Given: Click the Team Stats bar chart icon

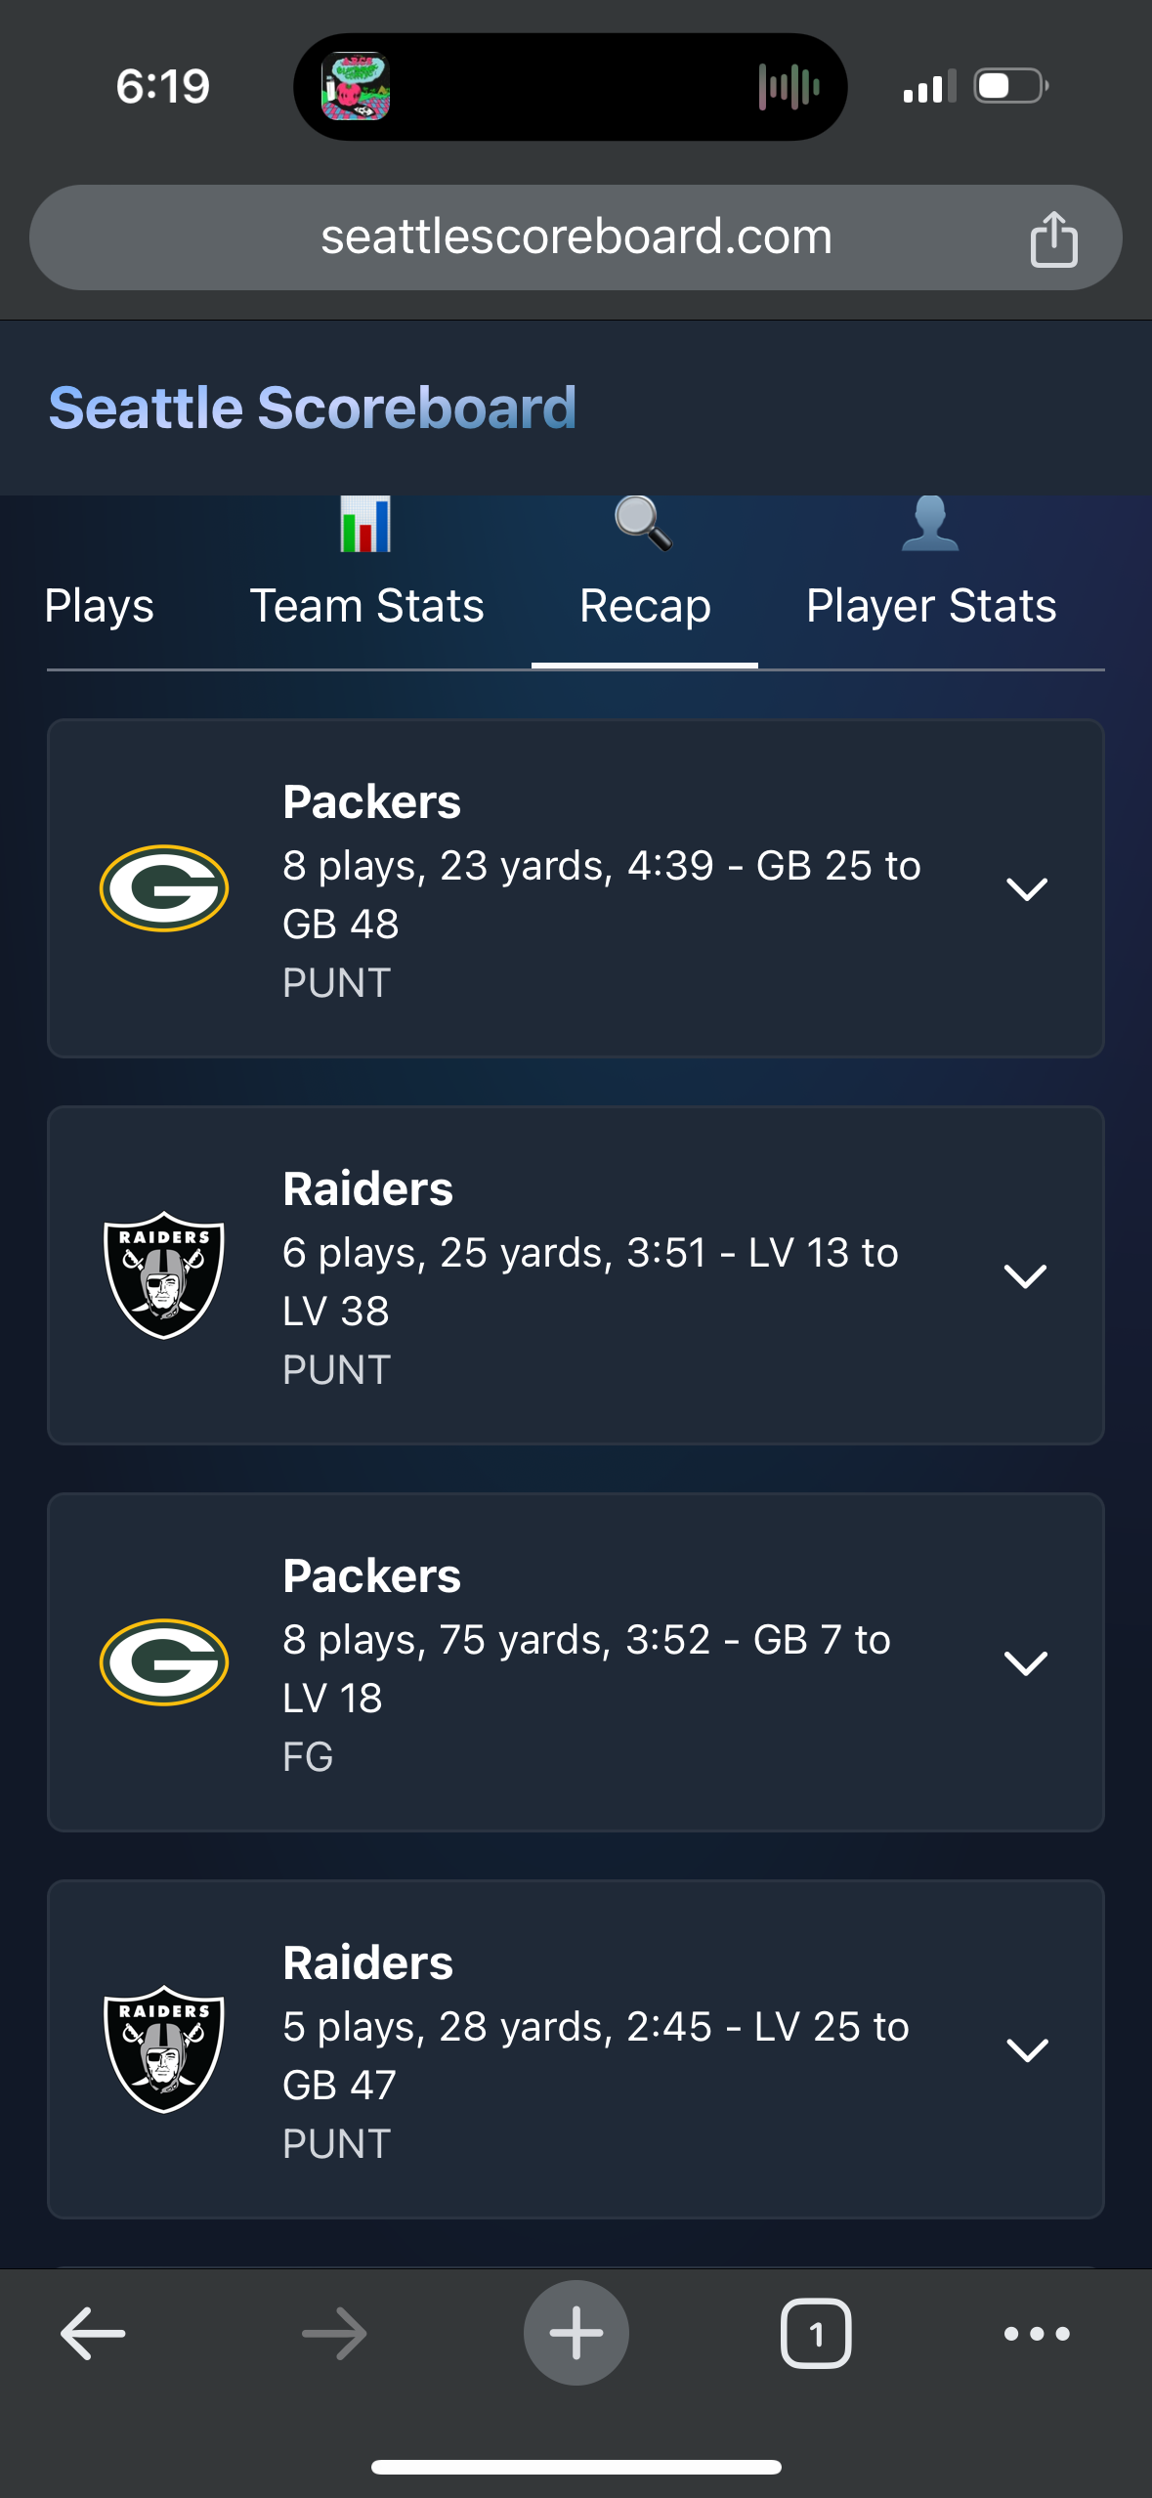Looking at the screenshot, I should coord(365,524).
